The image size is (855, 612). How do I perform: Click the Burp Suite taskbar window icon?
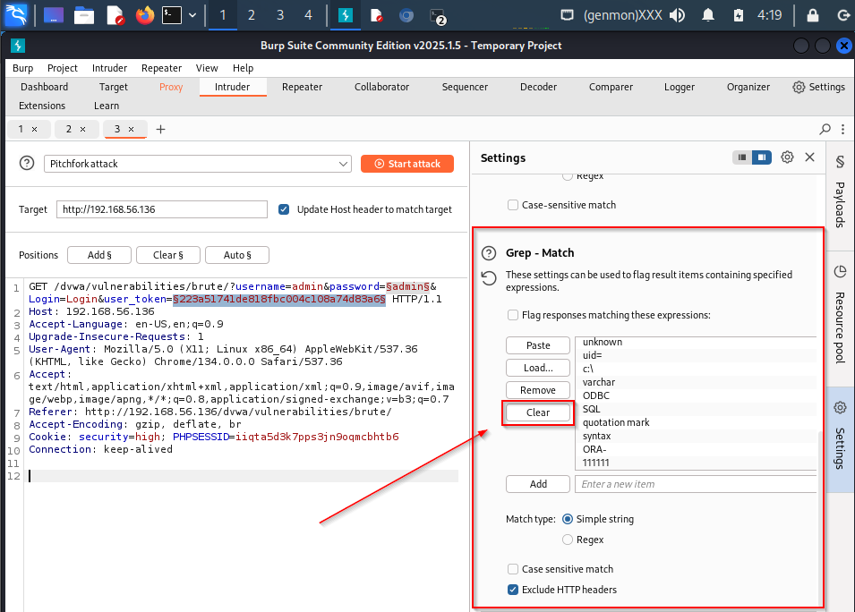tap(346, 15)
